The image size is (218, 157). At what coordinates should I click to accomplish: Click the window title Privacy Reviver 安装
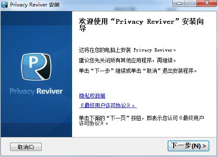[35, 5]
